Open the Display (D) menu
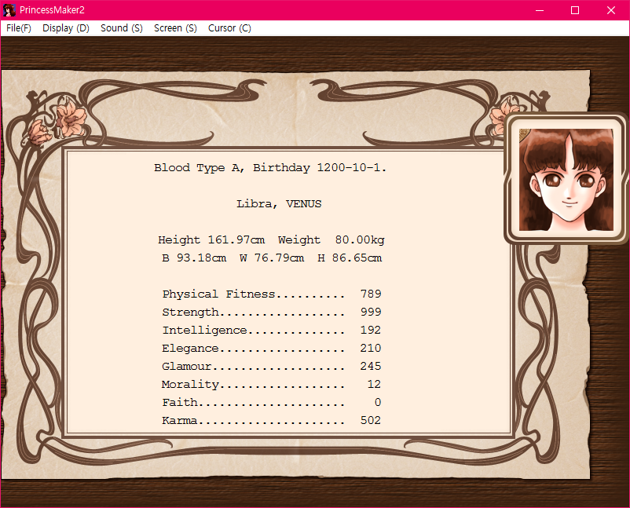The height and width of the screenshot is (508, 630). (66, 28)
